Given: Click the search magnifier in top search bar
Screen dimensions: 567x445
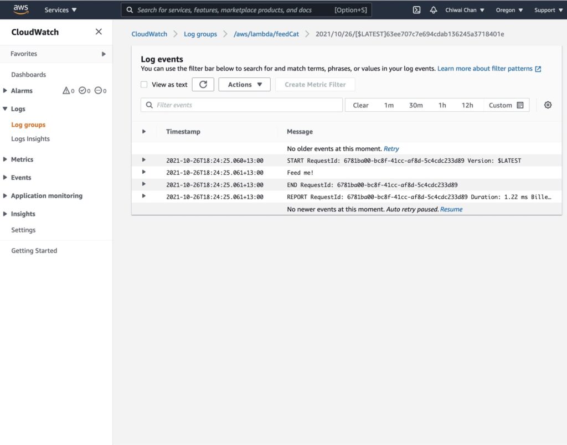Looking at the screenshot, I should click(x=130, y=10).
